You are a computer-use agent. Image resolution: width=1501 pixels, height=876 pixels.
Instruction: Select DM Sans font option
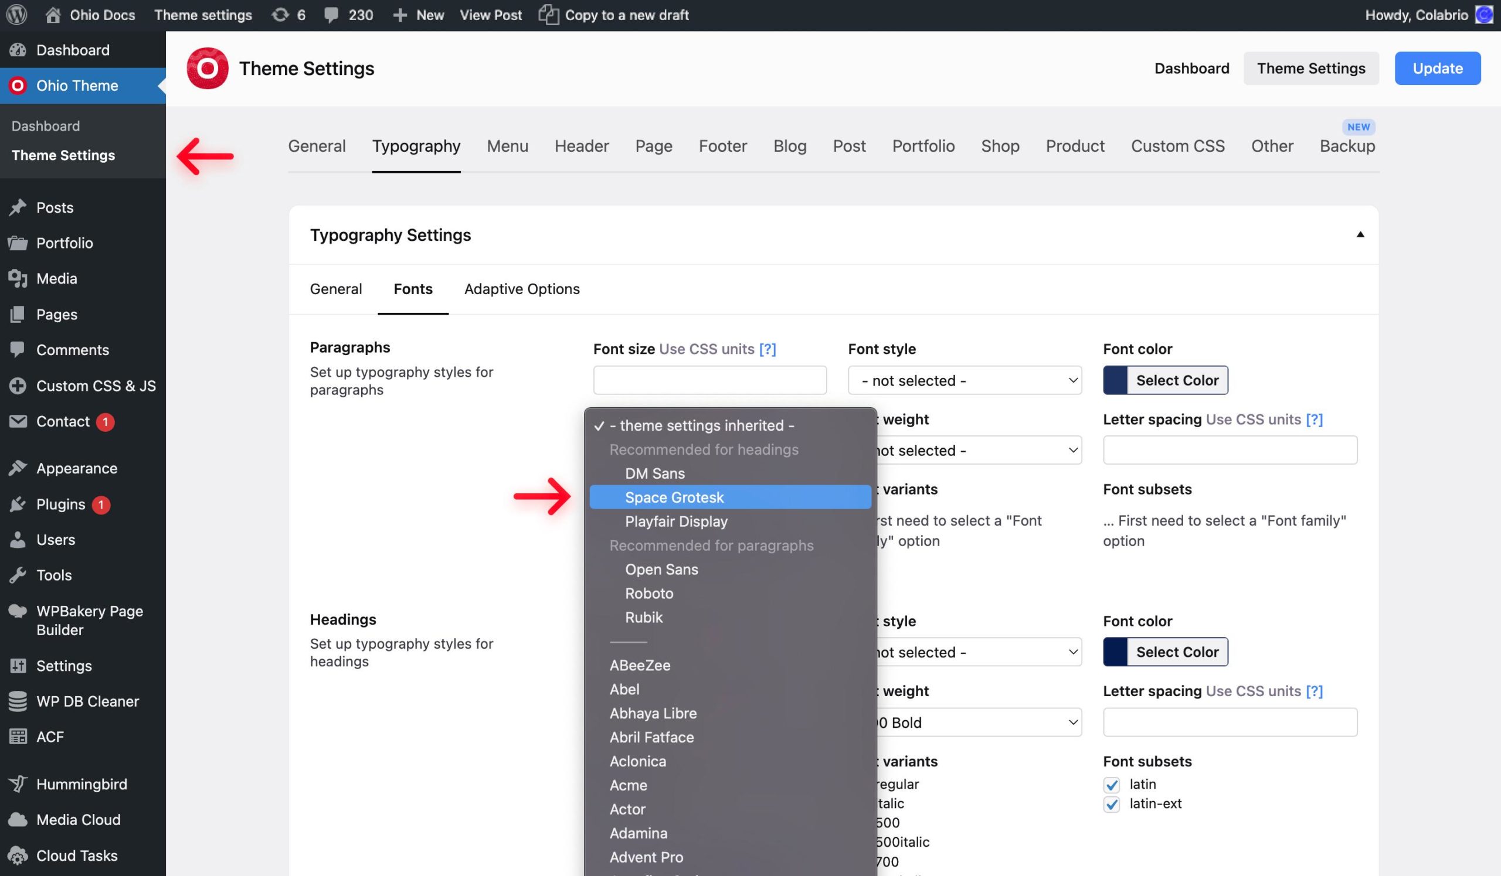[x=730, y=473]
